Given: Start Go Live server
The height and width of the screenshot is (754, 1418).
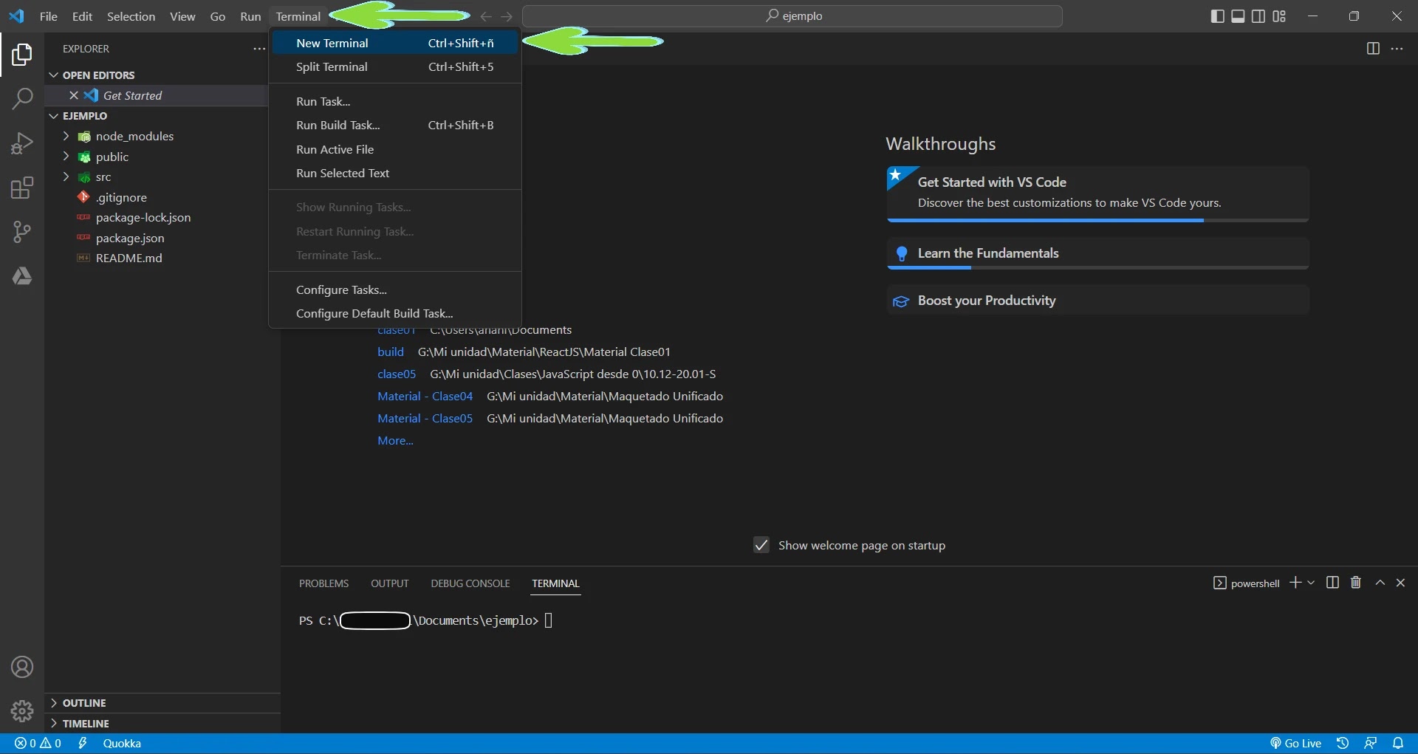Looking at the screenshot, I should (1295, 744).
